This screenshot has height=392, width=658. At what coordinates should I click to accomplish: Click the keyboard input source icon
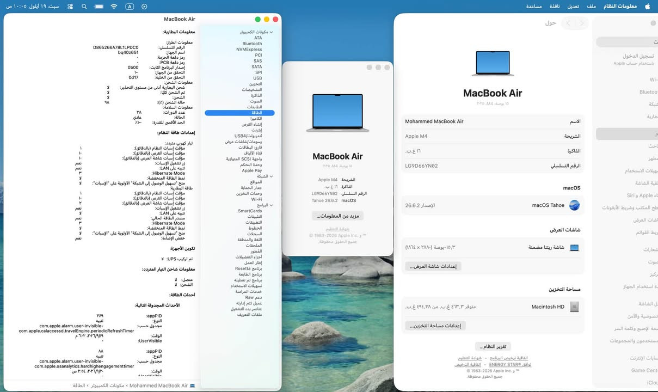coord(130,7)
